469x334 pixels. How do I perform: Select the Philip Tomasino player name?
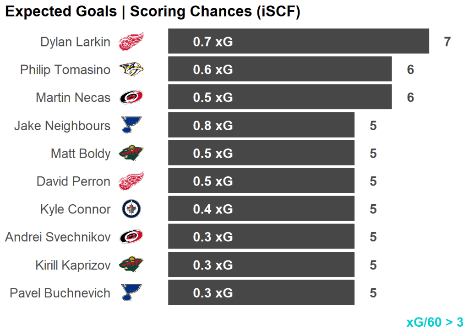(x=65, y=70)
